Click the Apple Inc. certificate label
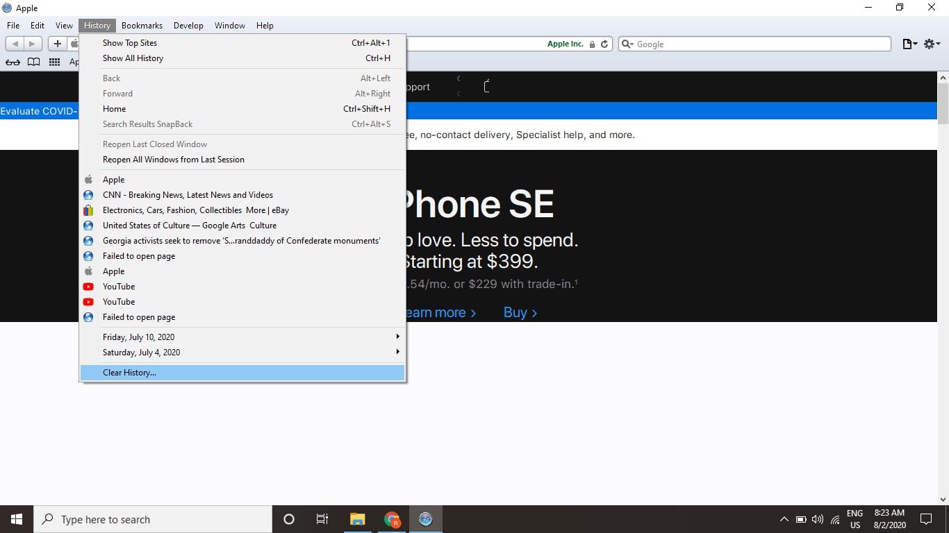This screenshot has height=533, width=949. (x=566, y=44)
